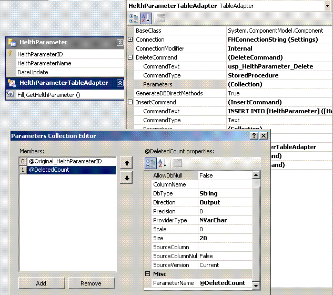
Task: Select member @Original_HelthParameterID
Action: coord(67,161)
